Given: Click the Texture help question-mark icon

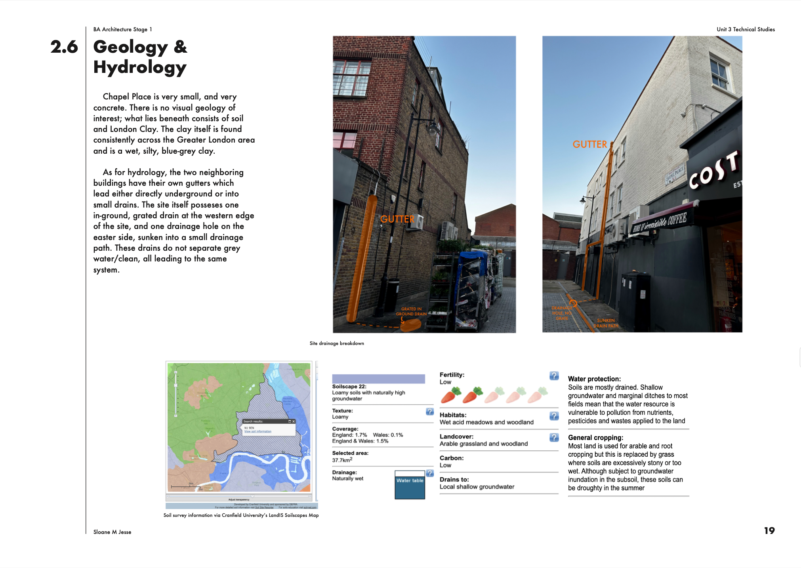Looking at the screenshot, I should (430, 412).
